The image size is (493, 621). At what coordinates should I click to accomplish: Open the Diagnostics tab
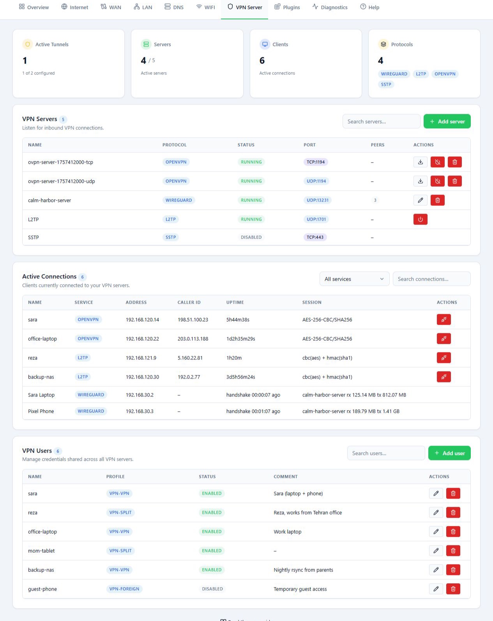click(330, 7)
